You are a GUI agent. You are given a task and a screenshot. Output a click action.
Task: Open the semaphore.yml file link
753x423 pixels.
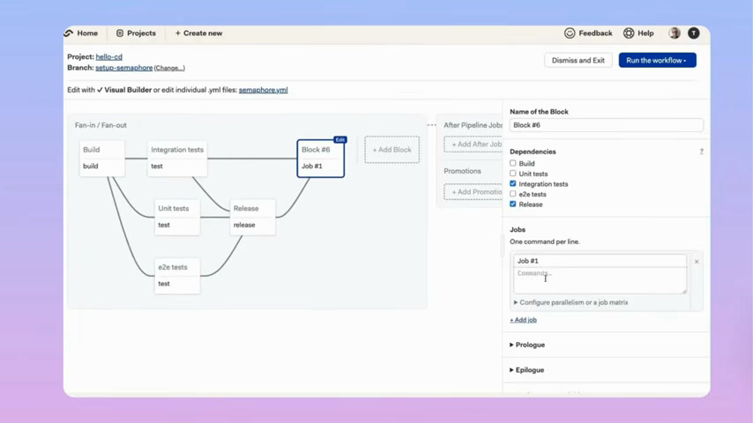tap(263, 90)
